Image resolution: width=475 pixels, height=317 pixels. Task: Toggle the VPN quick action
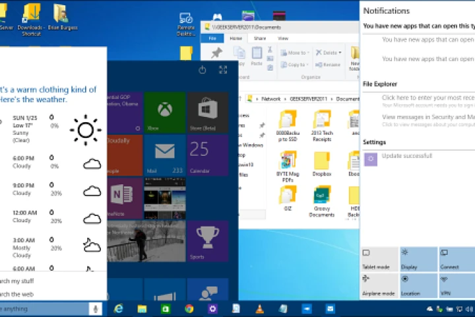point(457,285)
